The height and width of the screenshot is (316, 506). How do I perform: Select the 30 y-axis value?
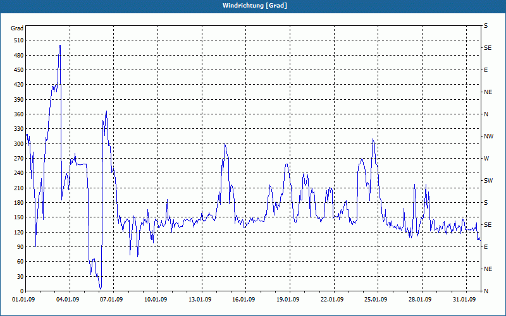(x=20, y=276)
